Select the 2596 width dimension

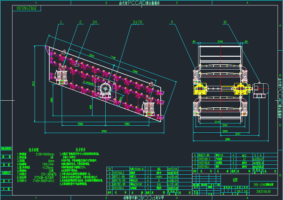(x=225, y=125)
